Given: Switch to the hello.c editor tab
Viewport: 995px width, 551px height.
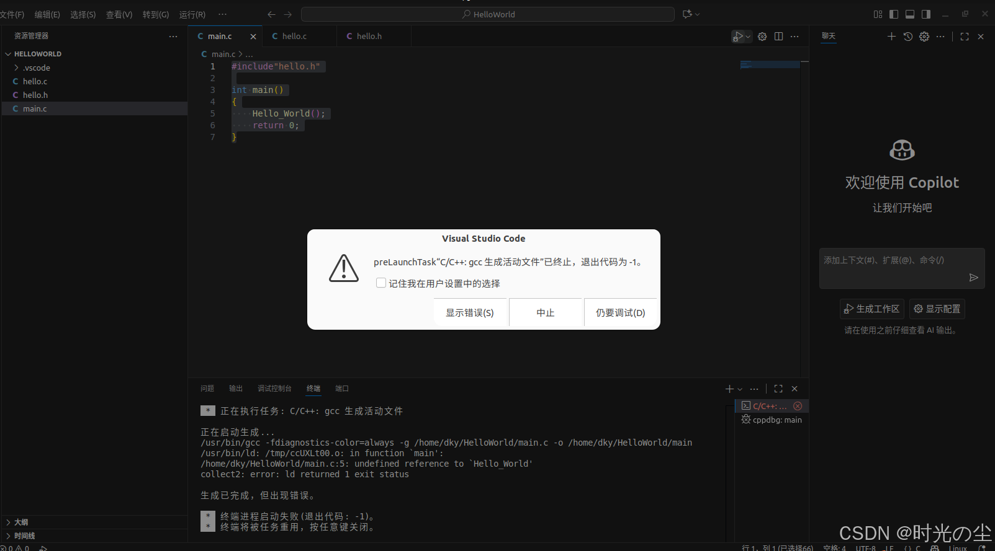Looking at the screenshot, I should (299, 37).
